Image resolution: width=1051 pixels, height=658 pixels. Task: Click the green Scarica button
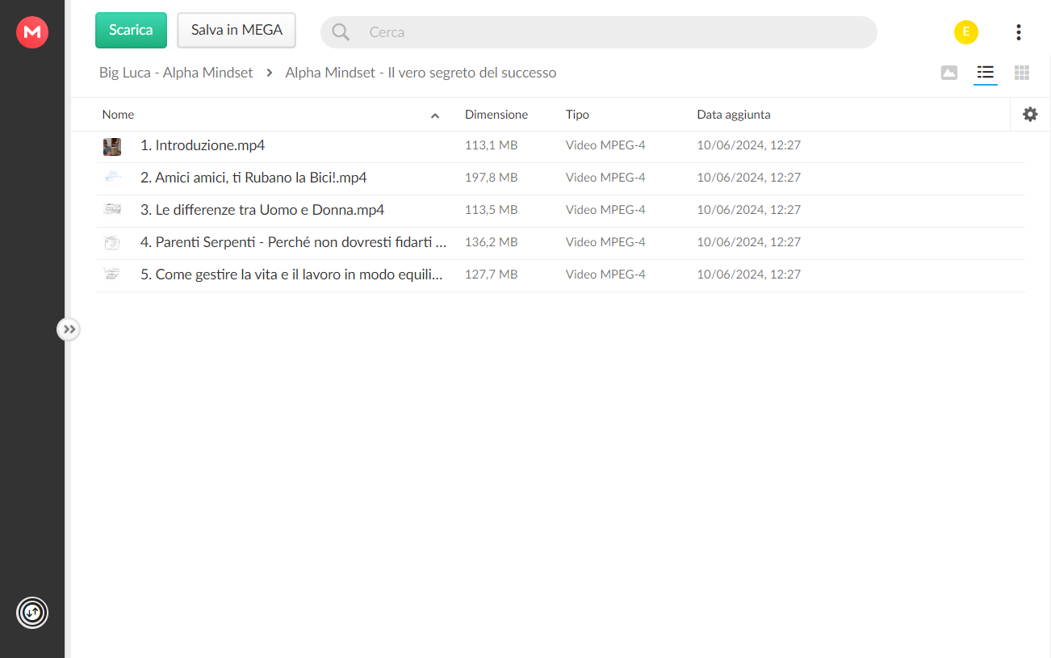point(131,30)
